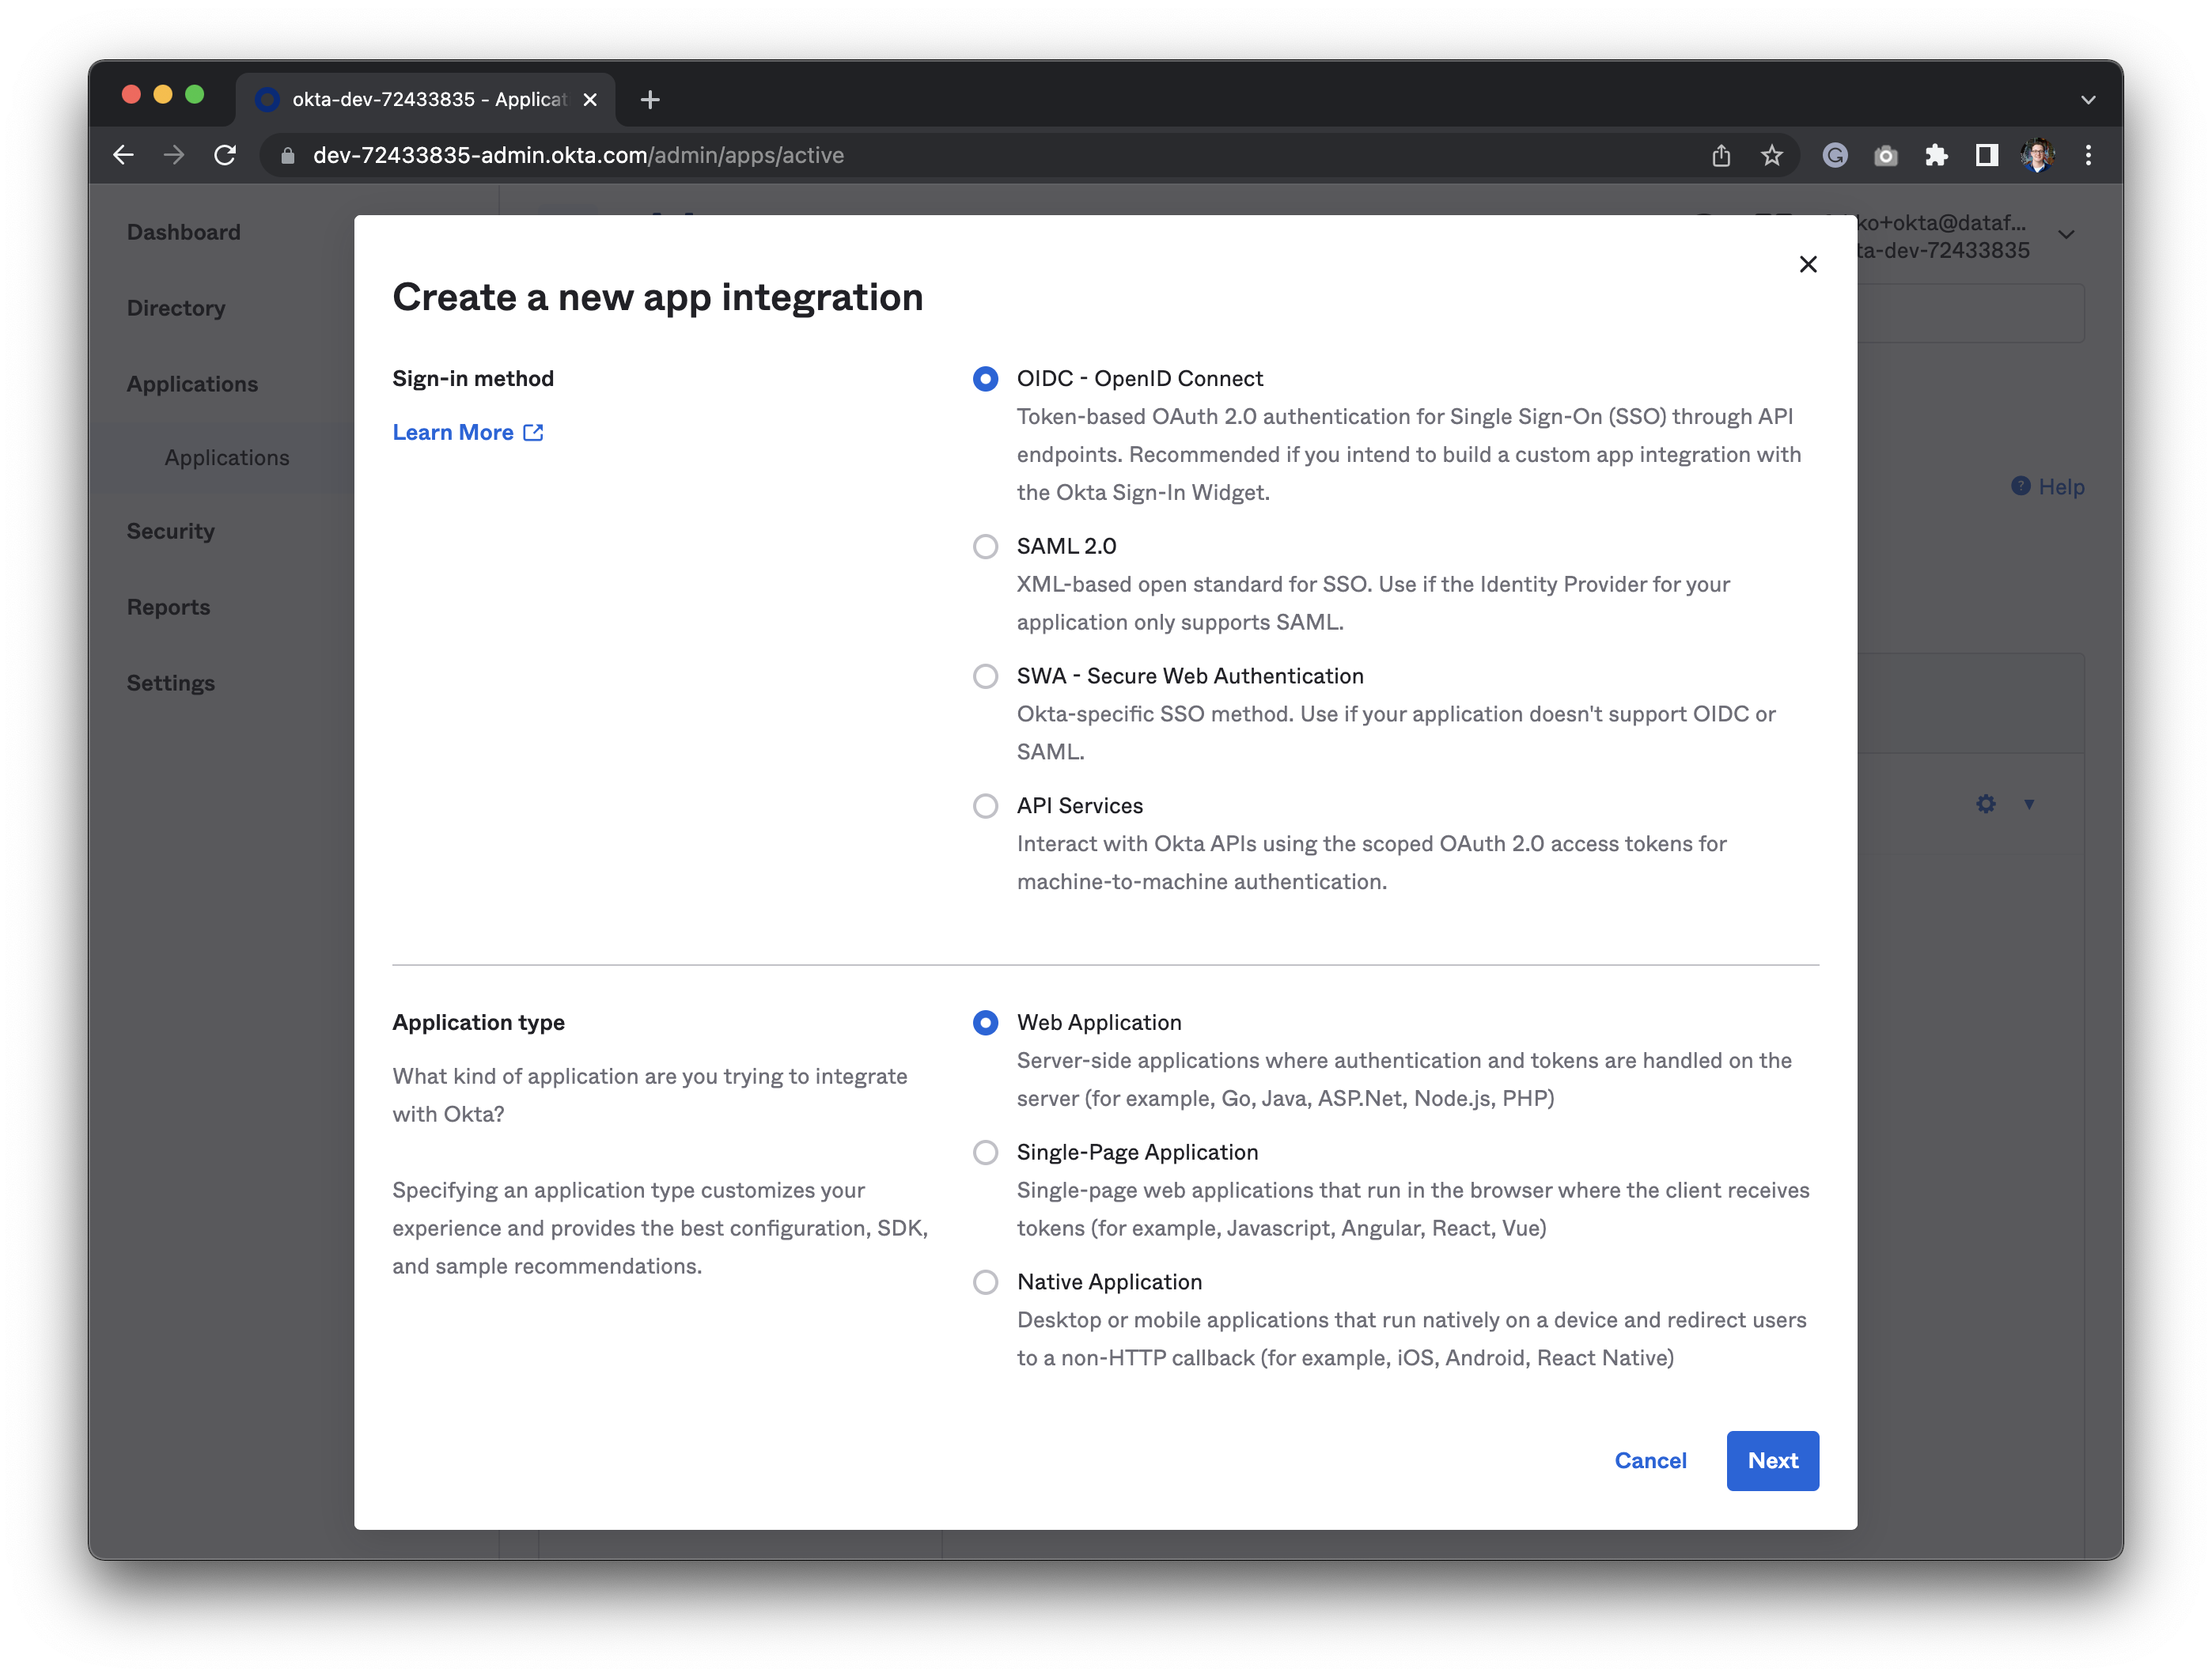Open Chrome's three-dot menu
The width and height of the screenshot is (2212, 1677).
2088,155
